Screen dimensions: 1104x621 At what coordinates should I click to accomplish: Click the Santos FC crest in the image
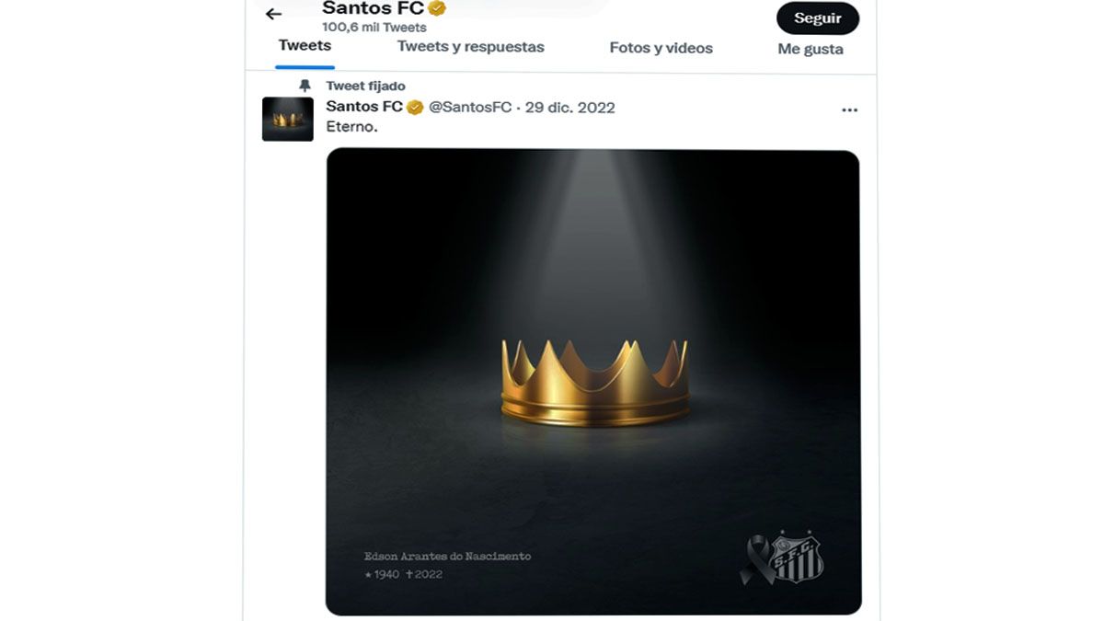(797, 557)
